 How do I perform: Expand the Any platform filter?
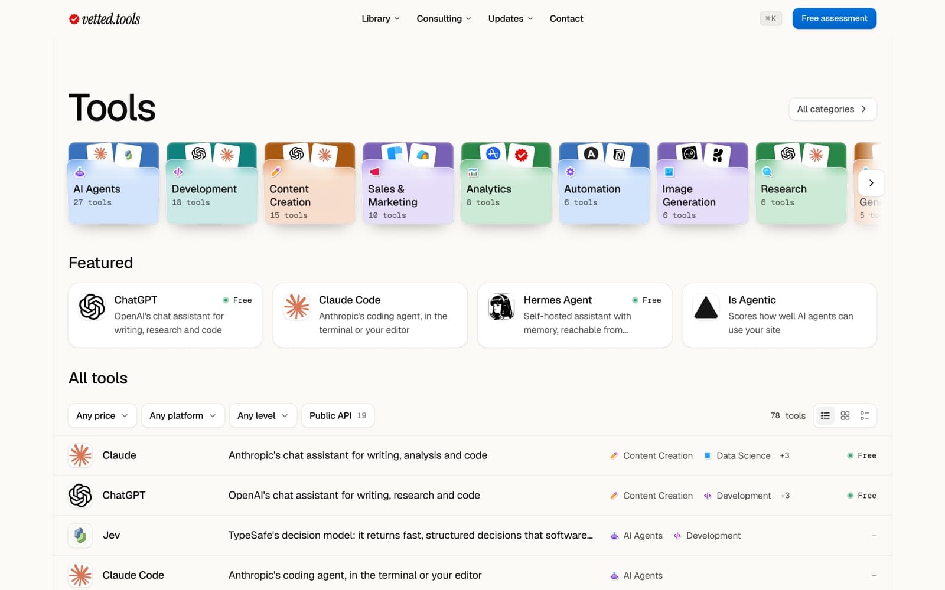pos(183,415)
